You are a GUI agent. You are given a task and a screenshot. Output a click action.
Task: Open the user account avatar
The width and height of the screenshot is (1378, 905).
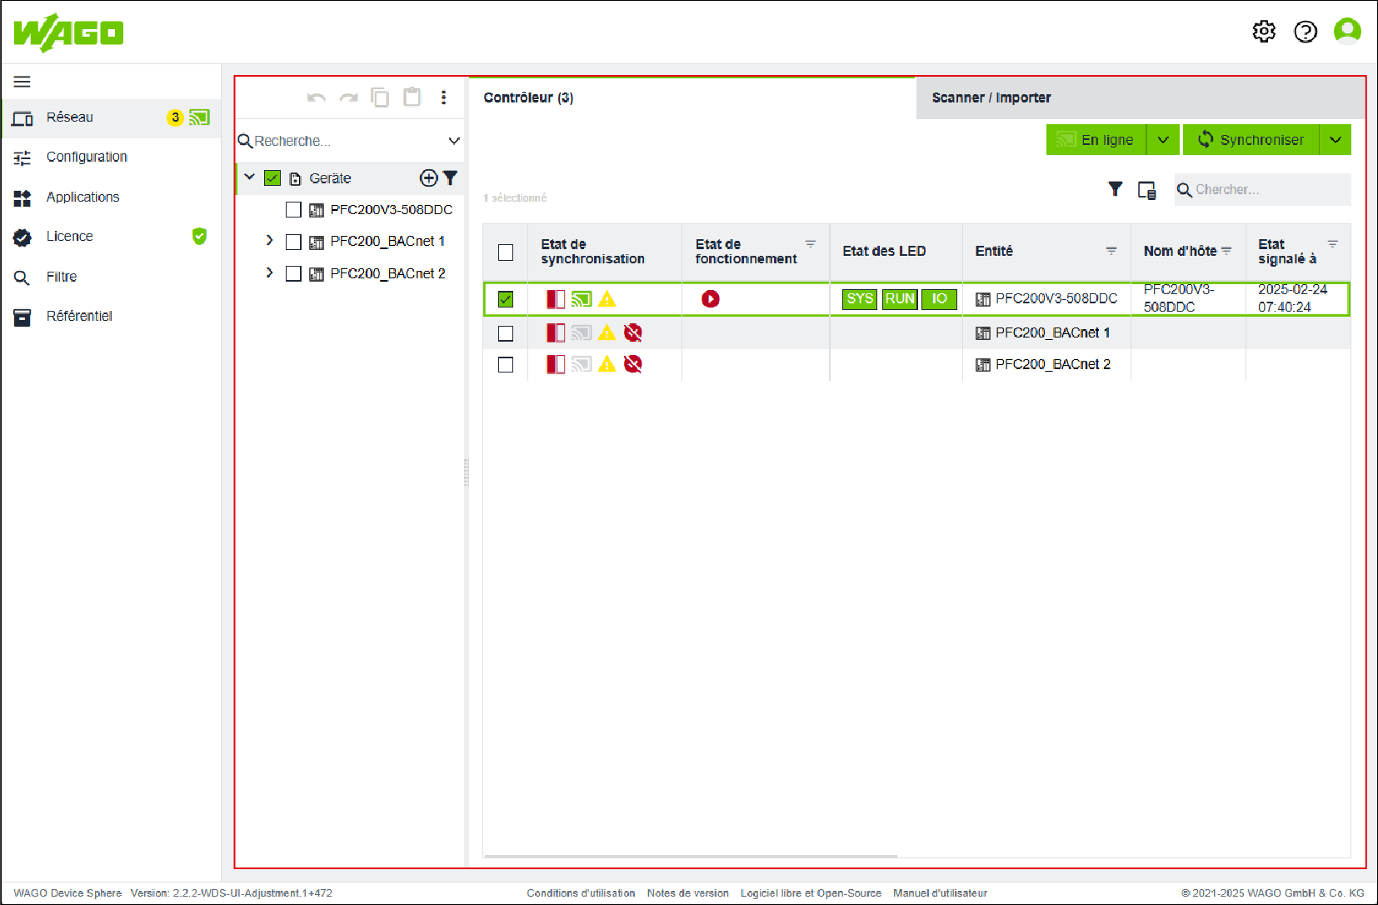coord(1347,31)
